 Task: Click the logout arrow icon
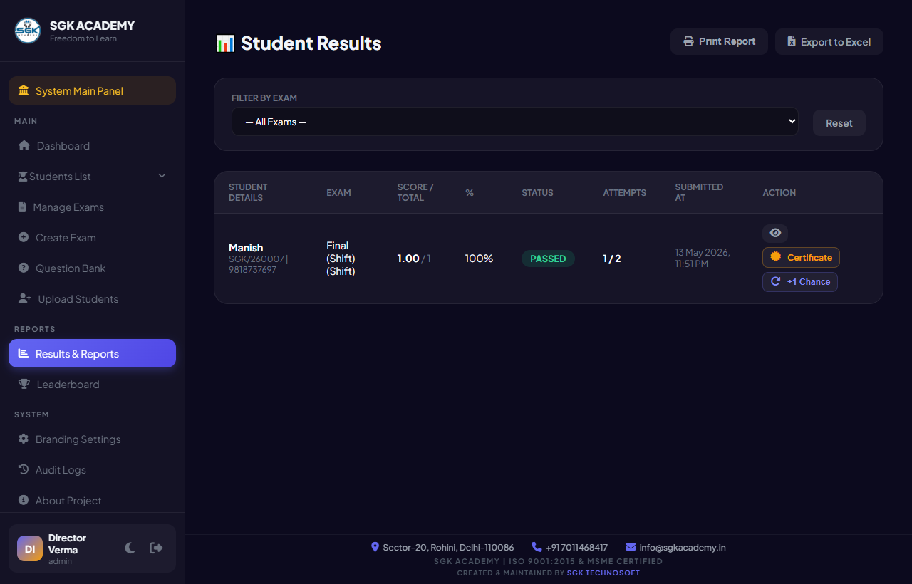click(x=156, y=548)
